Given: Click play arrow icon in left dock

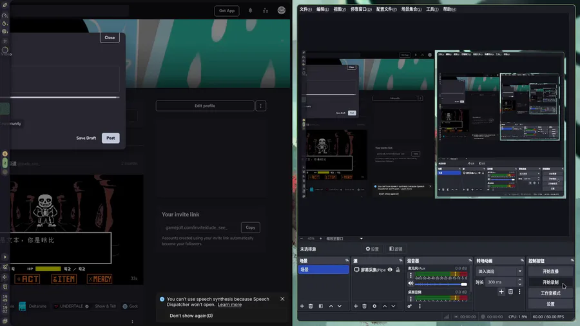Looking at the screenshot, I should [5, 257].
